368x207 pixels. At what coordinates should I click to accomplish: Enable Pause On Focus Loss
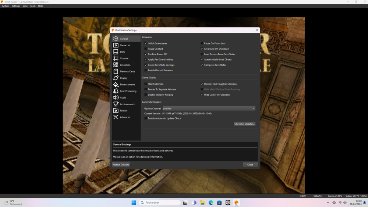[202, 43]
